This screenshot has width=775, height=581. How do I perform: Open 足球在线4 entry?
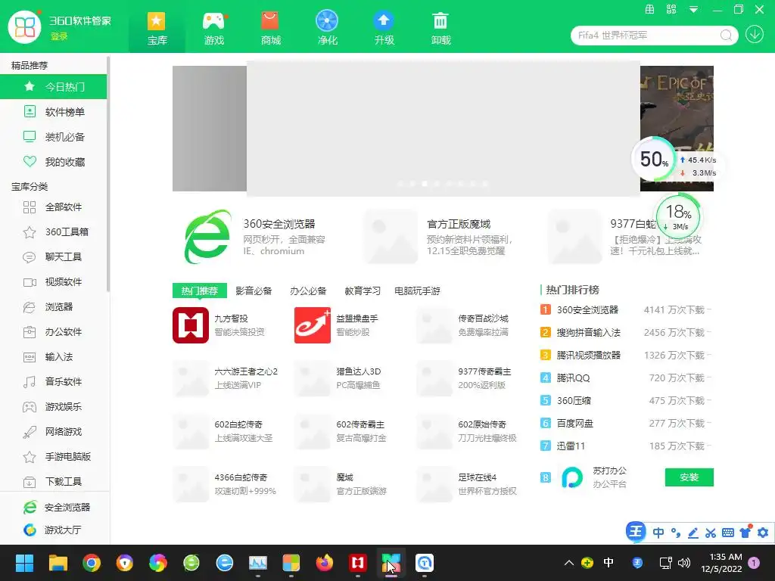(467, 484)
